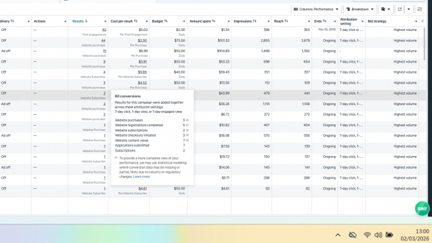Click the green round widget button
Viewport: 432px width, 243px height.
pos(422,209)
